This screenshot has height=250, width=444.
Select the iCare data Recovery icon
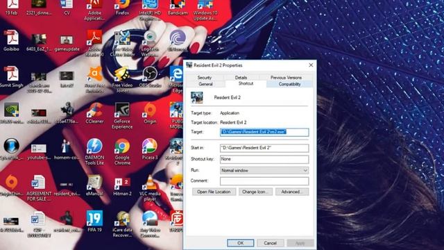[x=122, y=224]
